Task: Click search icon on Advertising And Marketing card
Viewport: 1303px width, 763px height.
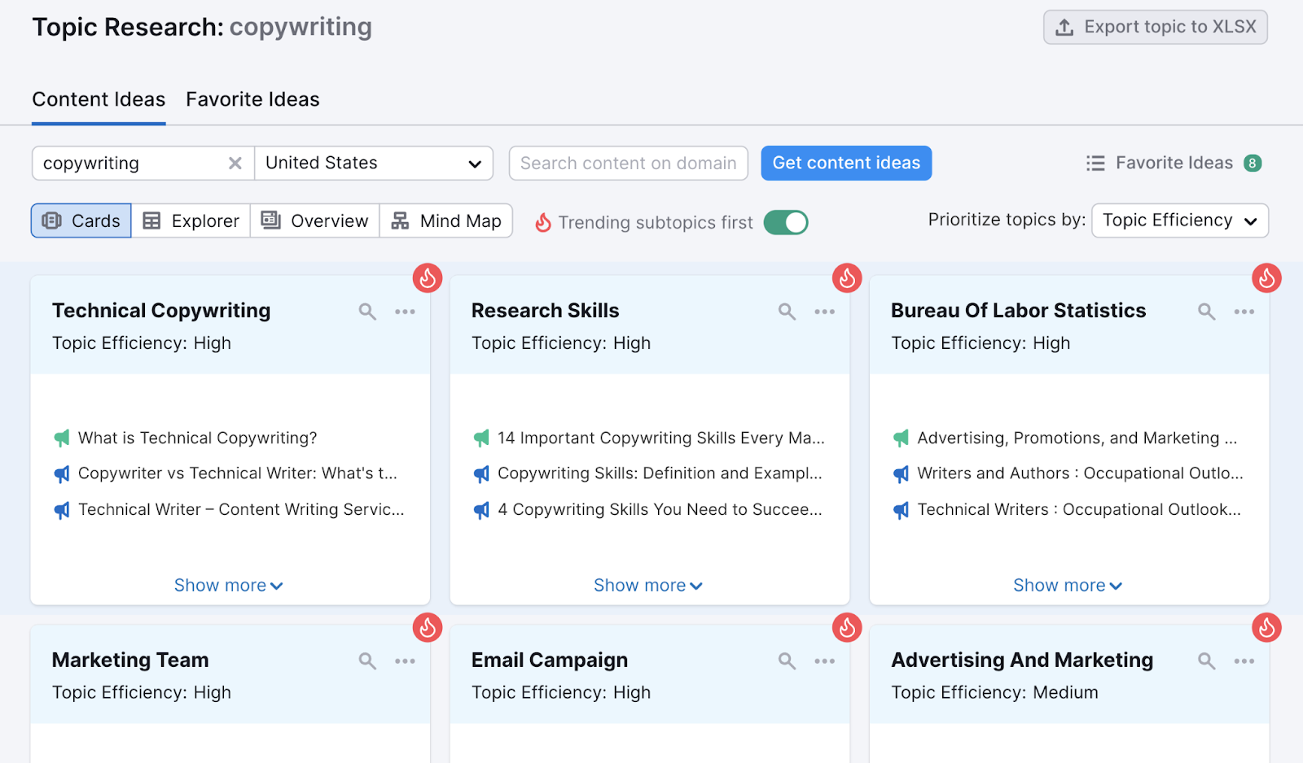Action: tap(1207, 661)
